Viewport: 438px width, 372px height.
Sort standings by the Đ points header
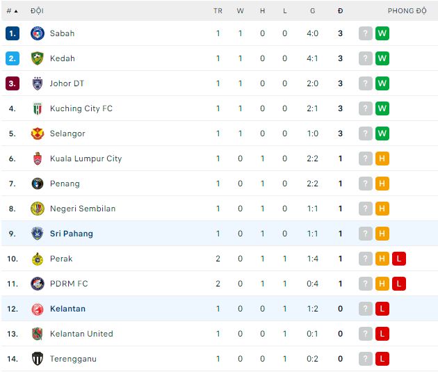coord(340,11)
